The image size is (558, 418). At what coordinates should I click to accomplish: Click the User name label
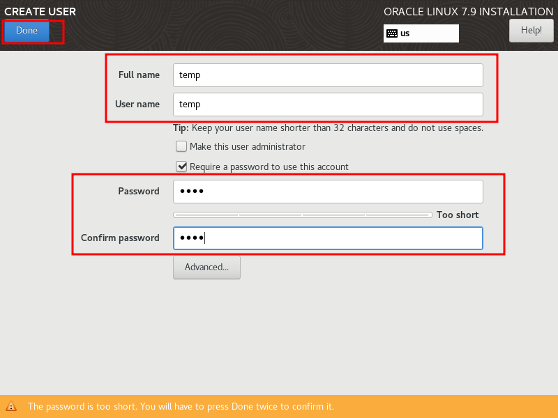[x=137, y=104]
